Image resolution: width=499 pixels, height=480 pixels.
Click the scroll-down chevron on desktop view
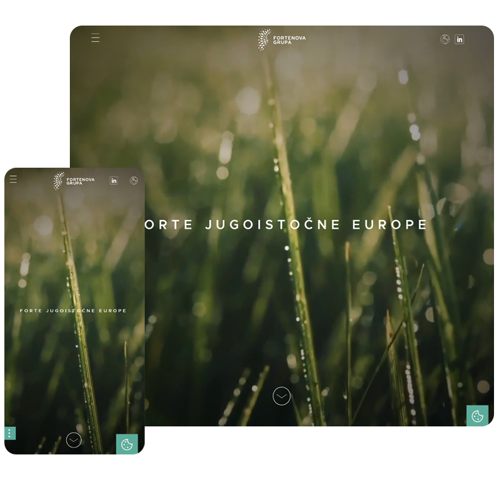point(282,396)
